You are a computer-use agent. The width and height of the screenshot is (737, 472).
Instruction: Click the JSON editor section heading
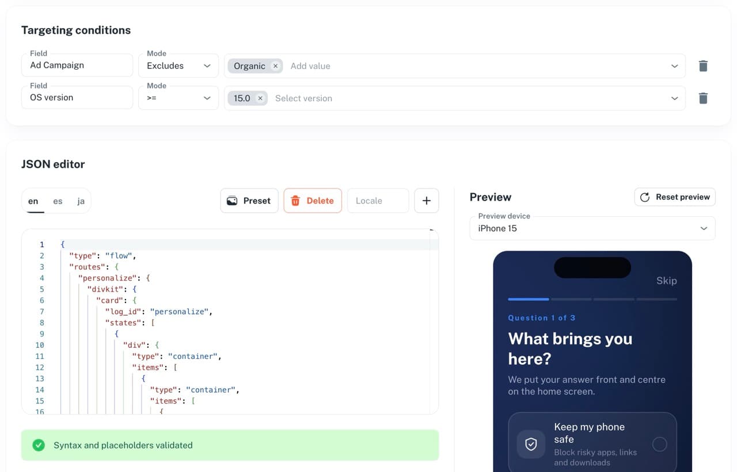point(53,164)
